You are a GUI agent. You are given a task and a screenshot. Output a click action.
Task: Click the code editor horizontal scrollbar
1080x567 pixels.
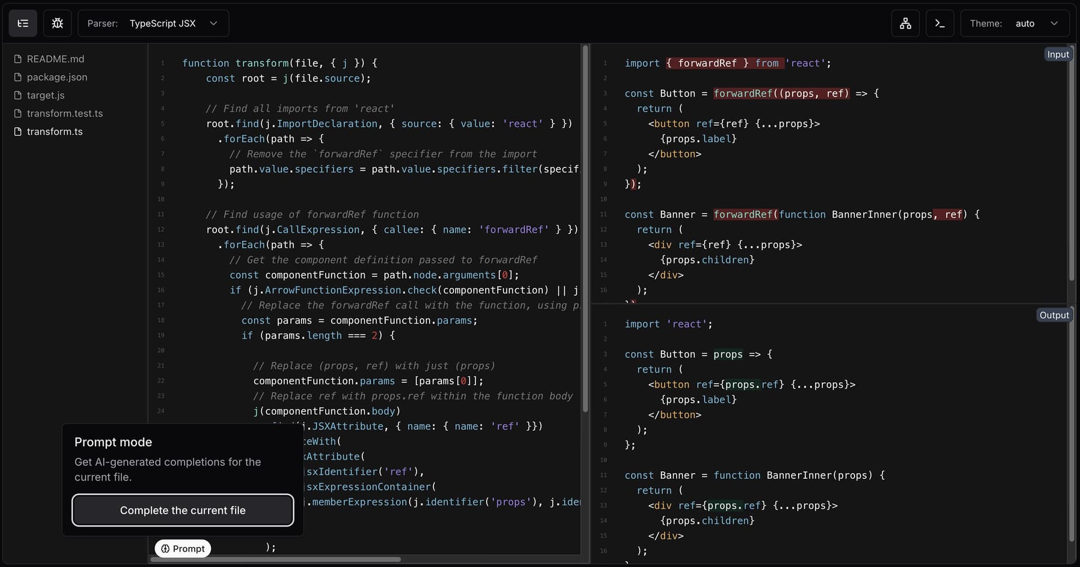pos(276,559)
